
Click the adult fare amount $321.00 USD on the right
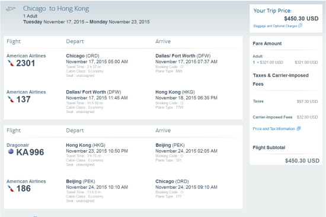click(x=306, y=63)
